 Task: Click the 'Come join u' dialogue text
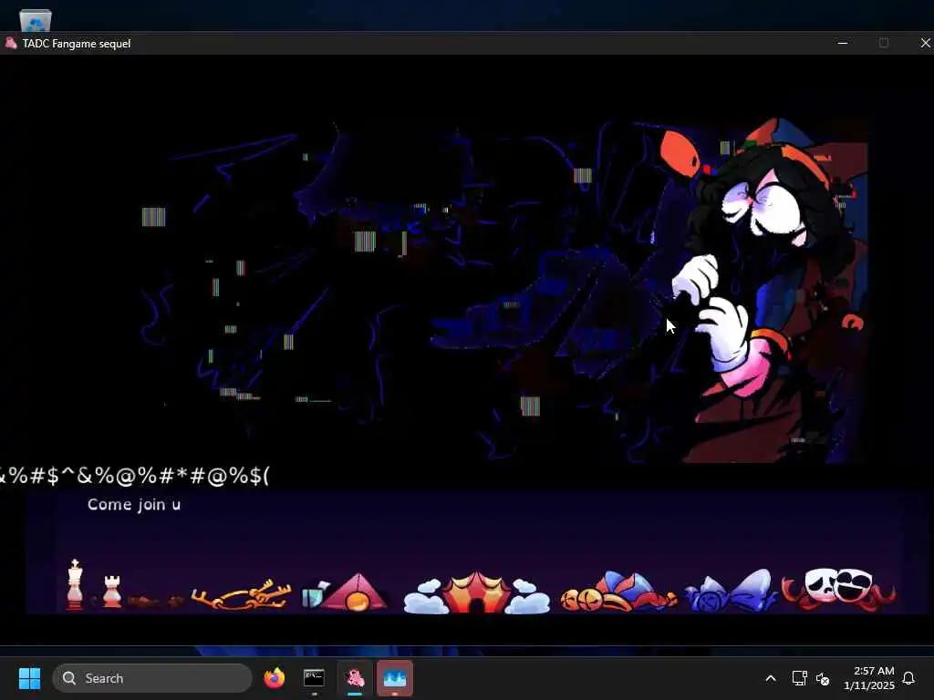[134, 505]
